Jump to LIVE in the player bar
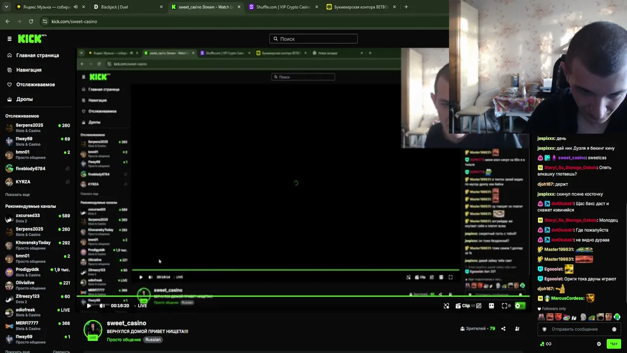627x353 pixels. point(142,306)
